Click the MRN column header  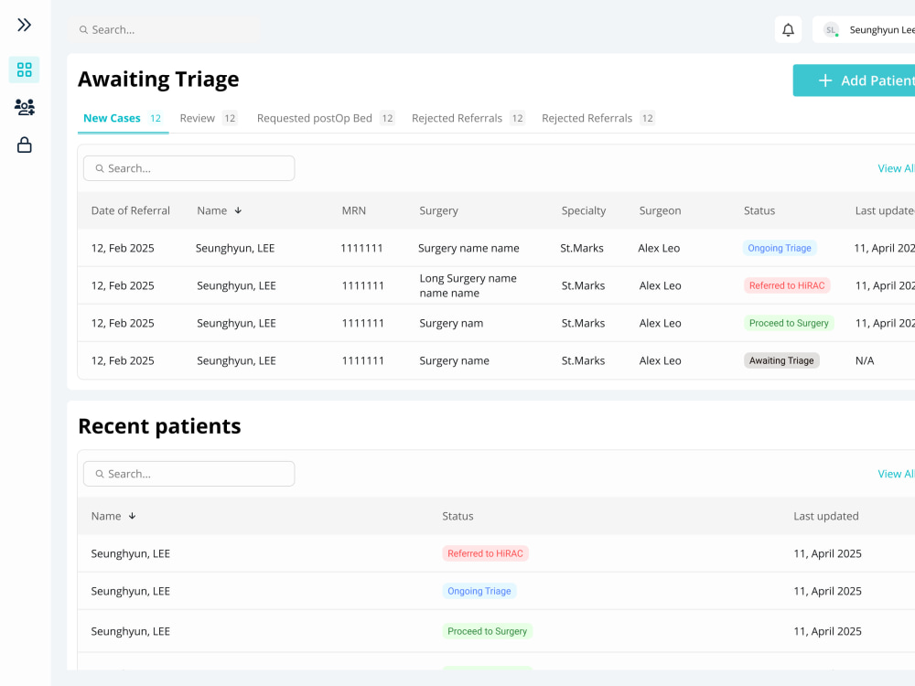[x=353, y=210]
